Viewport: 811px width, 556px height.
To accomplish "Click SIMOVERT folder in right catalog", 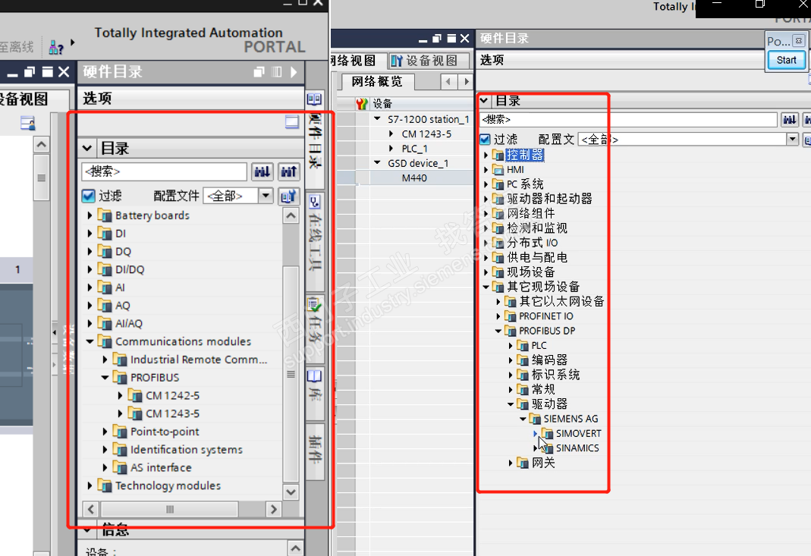I will (x=578, y=433).
